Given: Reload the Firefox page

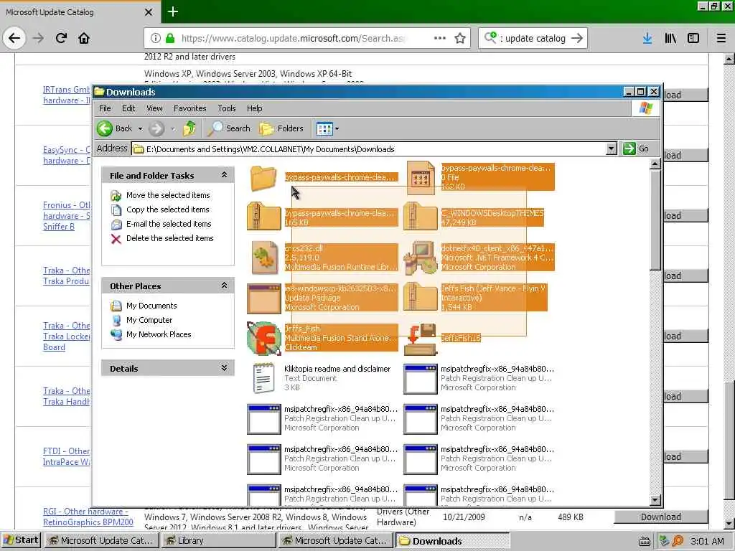Looking at the screenshot, I should 61,38.
